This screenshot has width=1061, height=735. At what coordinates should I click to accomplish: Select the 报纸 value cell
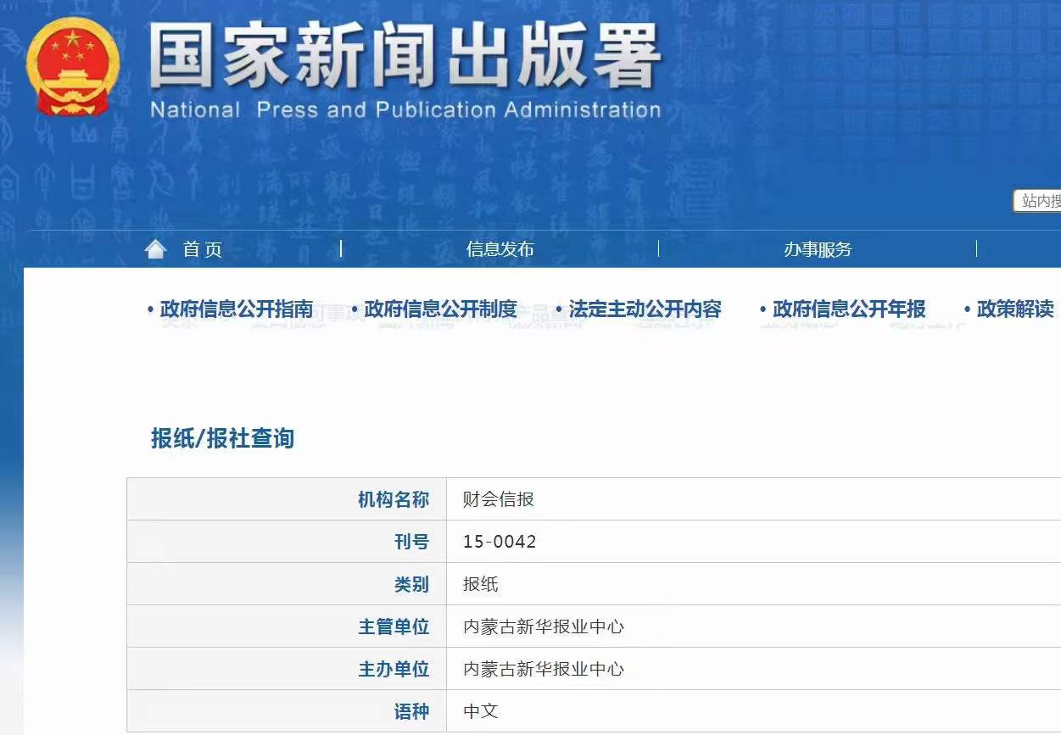754,584
